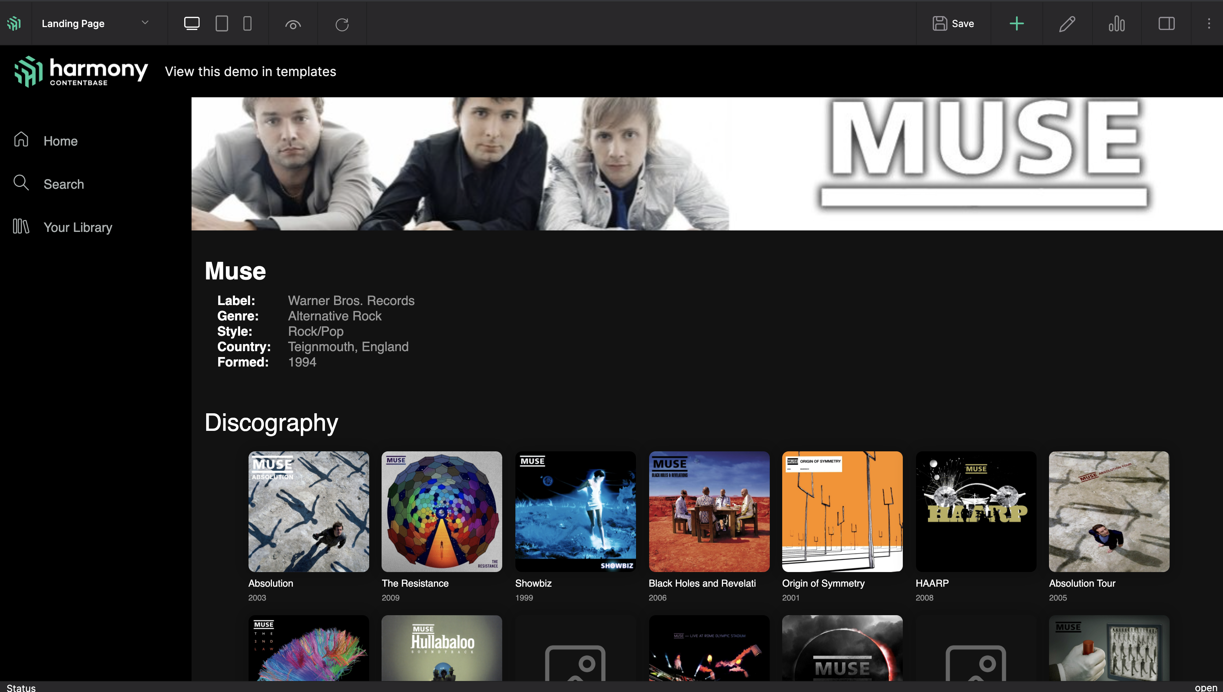Click the desktop viewport icon
Image resolution: width=1223 pixels, height=692 pixels.
point(192,23)
